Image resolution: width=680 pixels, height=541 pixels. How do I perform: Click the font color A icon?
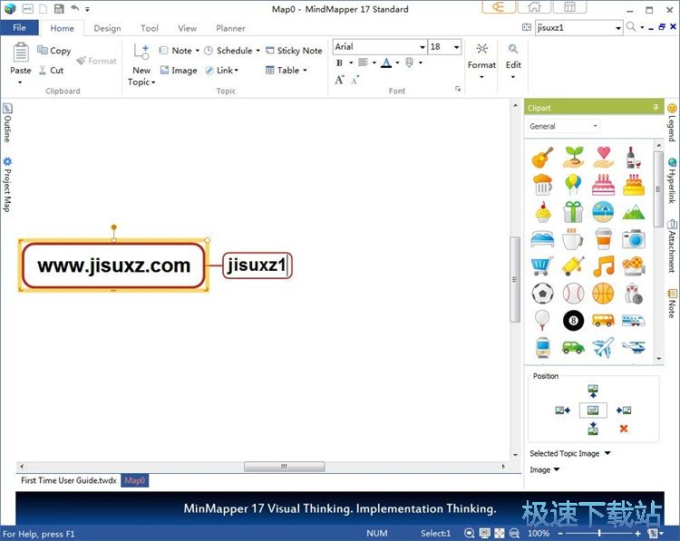(x=386, y=63)
